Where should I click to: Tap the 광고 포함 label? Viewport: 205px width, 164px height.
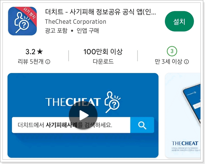pos(56,31)
